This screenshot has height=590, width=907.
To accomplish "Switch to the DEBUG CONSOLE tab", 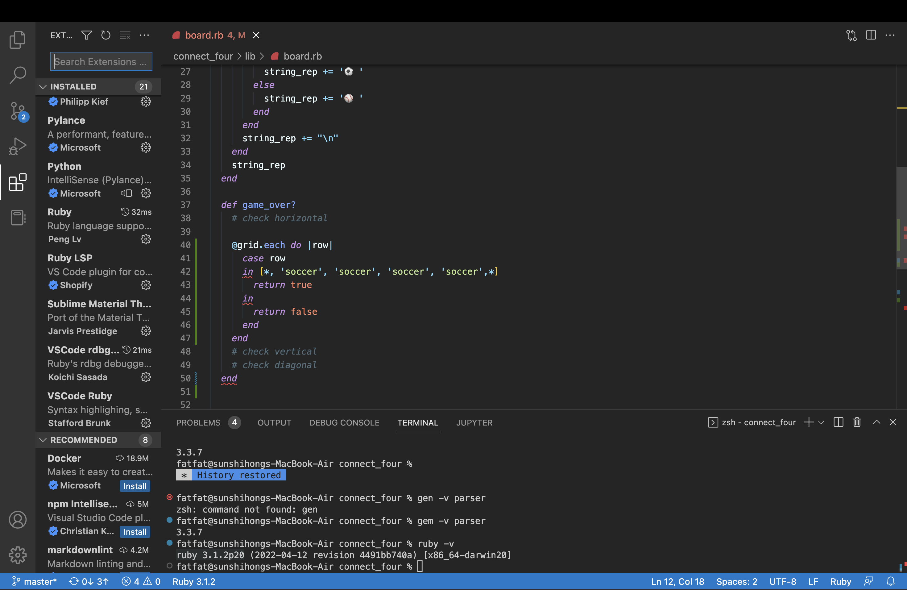I will (344, 423).
